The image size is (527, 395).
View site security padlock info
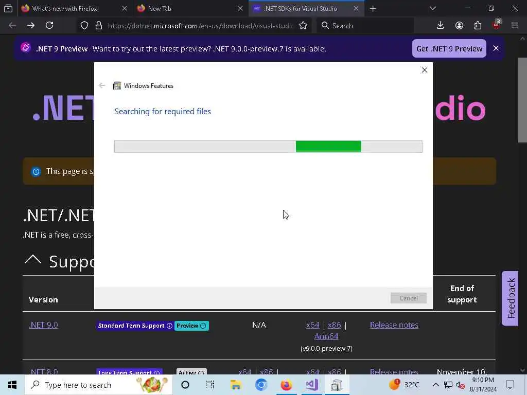[x=99, y=26]
